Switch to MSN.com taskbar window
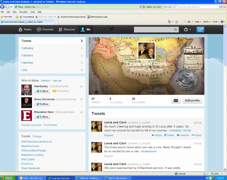This screenshot has width=227, height=180. 89,178
